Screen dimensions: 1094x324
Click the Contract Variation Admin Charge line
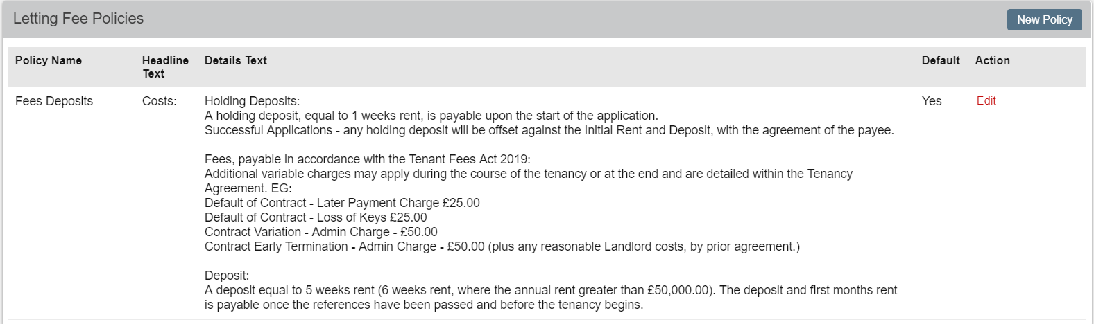[x=321, y=232]
